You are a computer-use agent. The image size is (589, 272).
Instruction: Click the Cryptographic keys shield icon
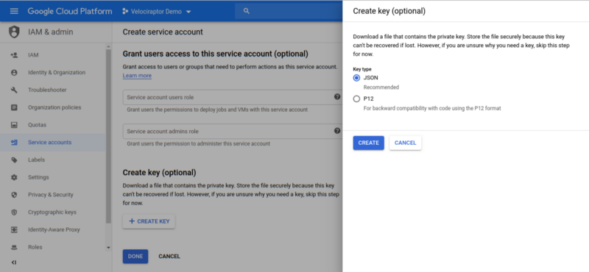14,212
